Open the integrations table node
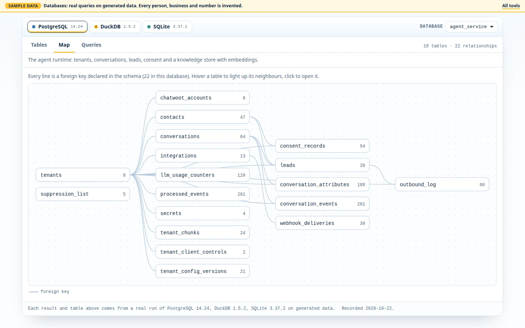This screenshot has height=328, width=525. coord(203,156)
